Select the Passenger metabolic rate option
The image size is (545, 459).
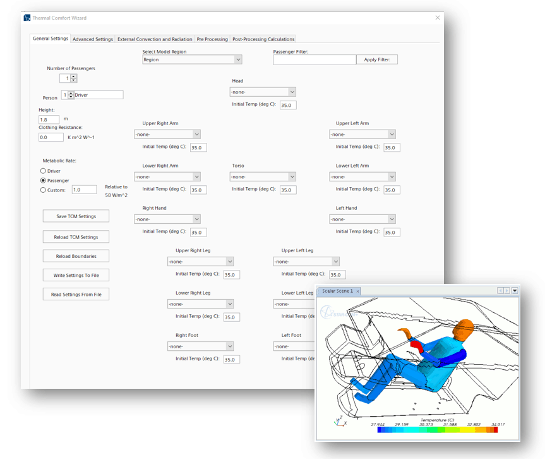[43, 180]
